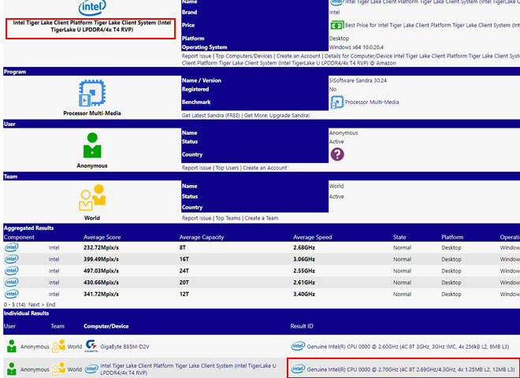Image resolution: width=520 pixels, height=378 pixels.
Task: Open the Best Price for Intel Tiger Lake link
Action: point(433,25)
